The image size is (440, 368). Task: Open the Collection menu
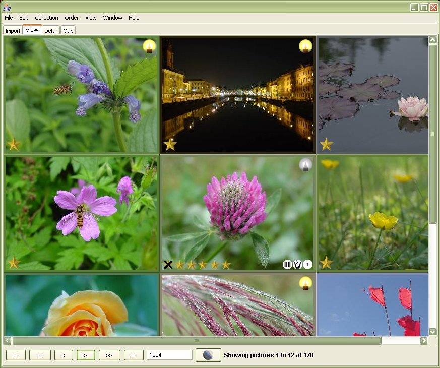(46, 18)
